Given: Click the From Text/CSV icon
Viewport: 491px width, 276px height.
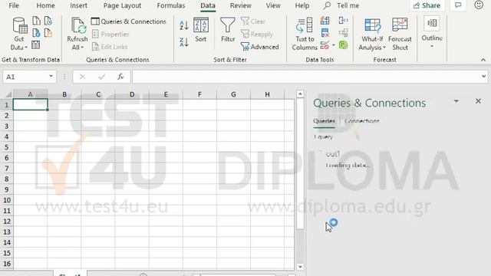Looking at the screenshot, I should click(x=36, y=21).
